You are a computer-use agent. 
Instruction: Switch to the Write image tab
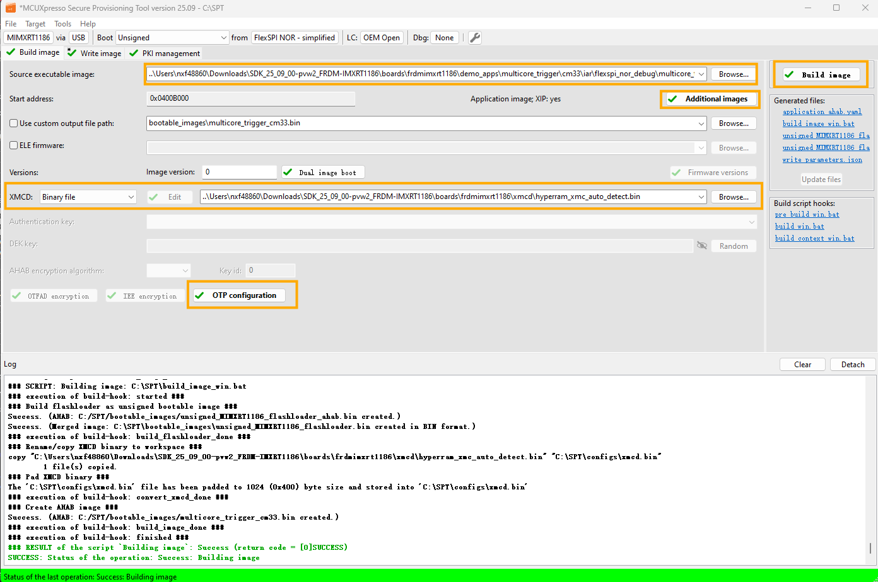click(x=95, y=54)
